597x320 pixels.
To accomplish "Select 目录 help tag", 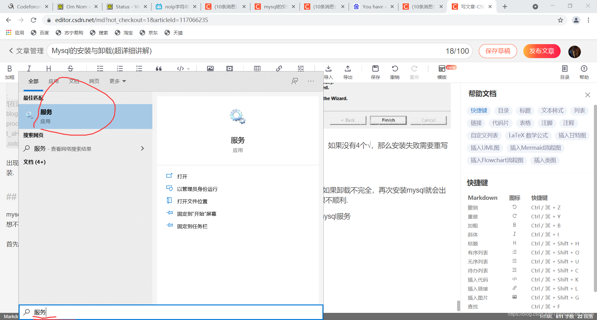I will pyautogui.click(x=503, y=111).
